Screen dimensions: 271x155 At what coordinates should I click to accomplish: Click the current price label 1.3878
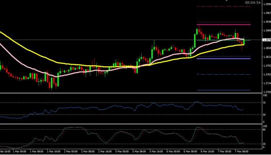pyautogui.click(x=265, y=40)
